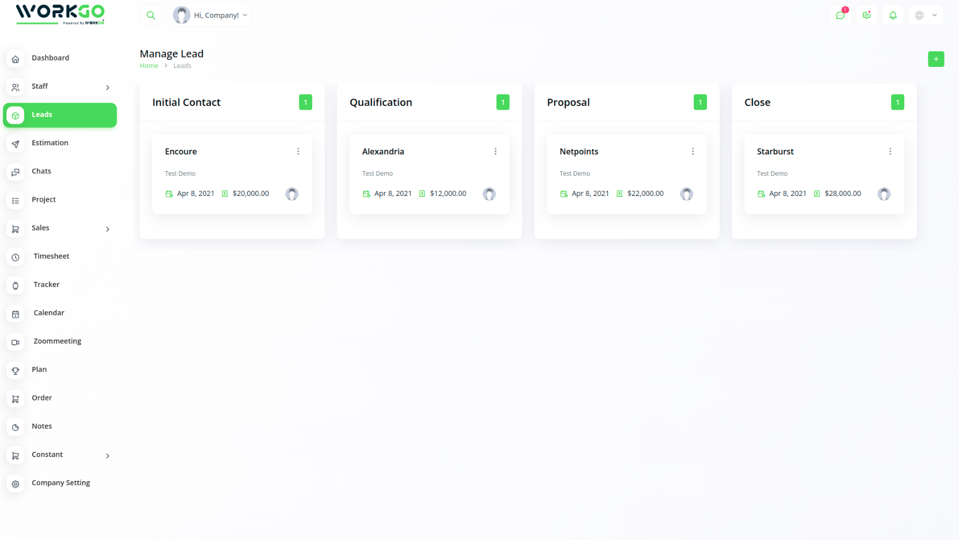The image size is (959, 540).
Task: Expand the Constant sidebar submenu
Action: [107, 456]
